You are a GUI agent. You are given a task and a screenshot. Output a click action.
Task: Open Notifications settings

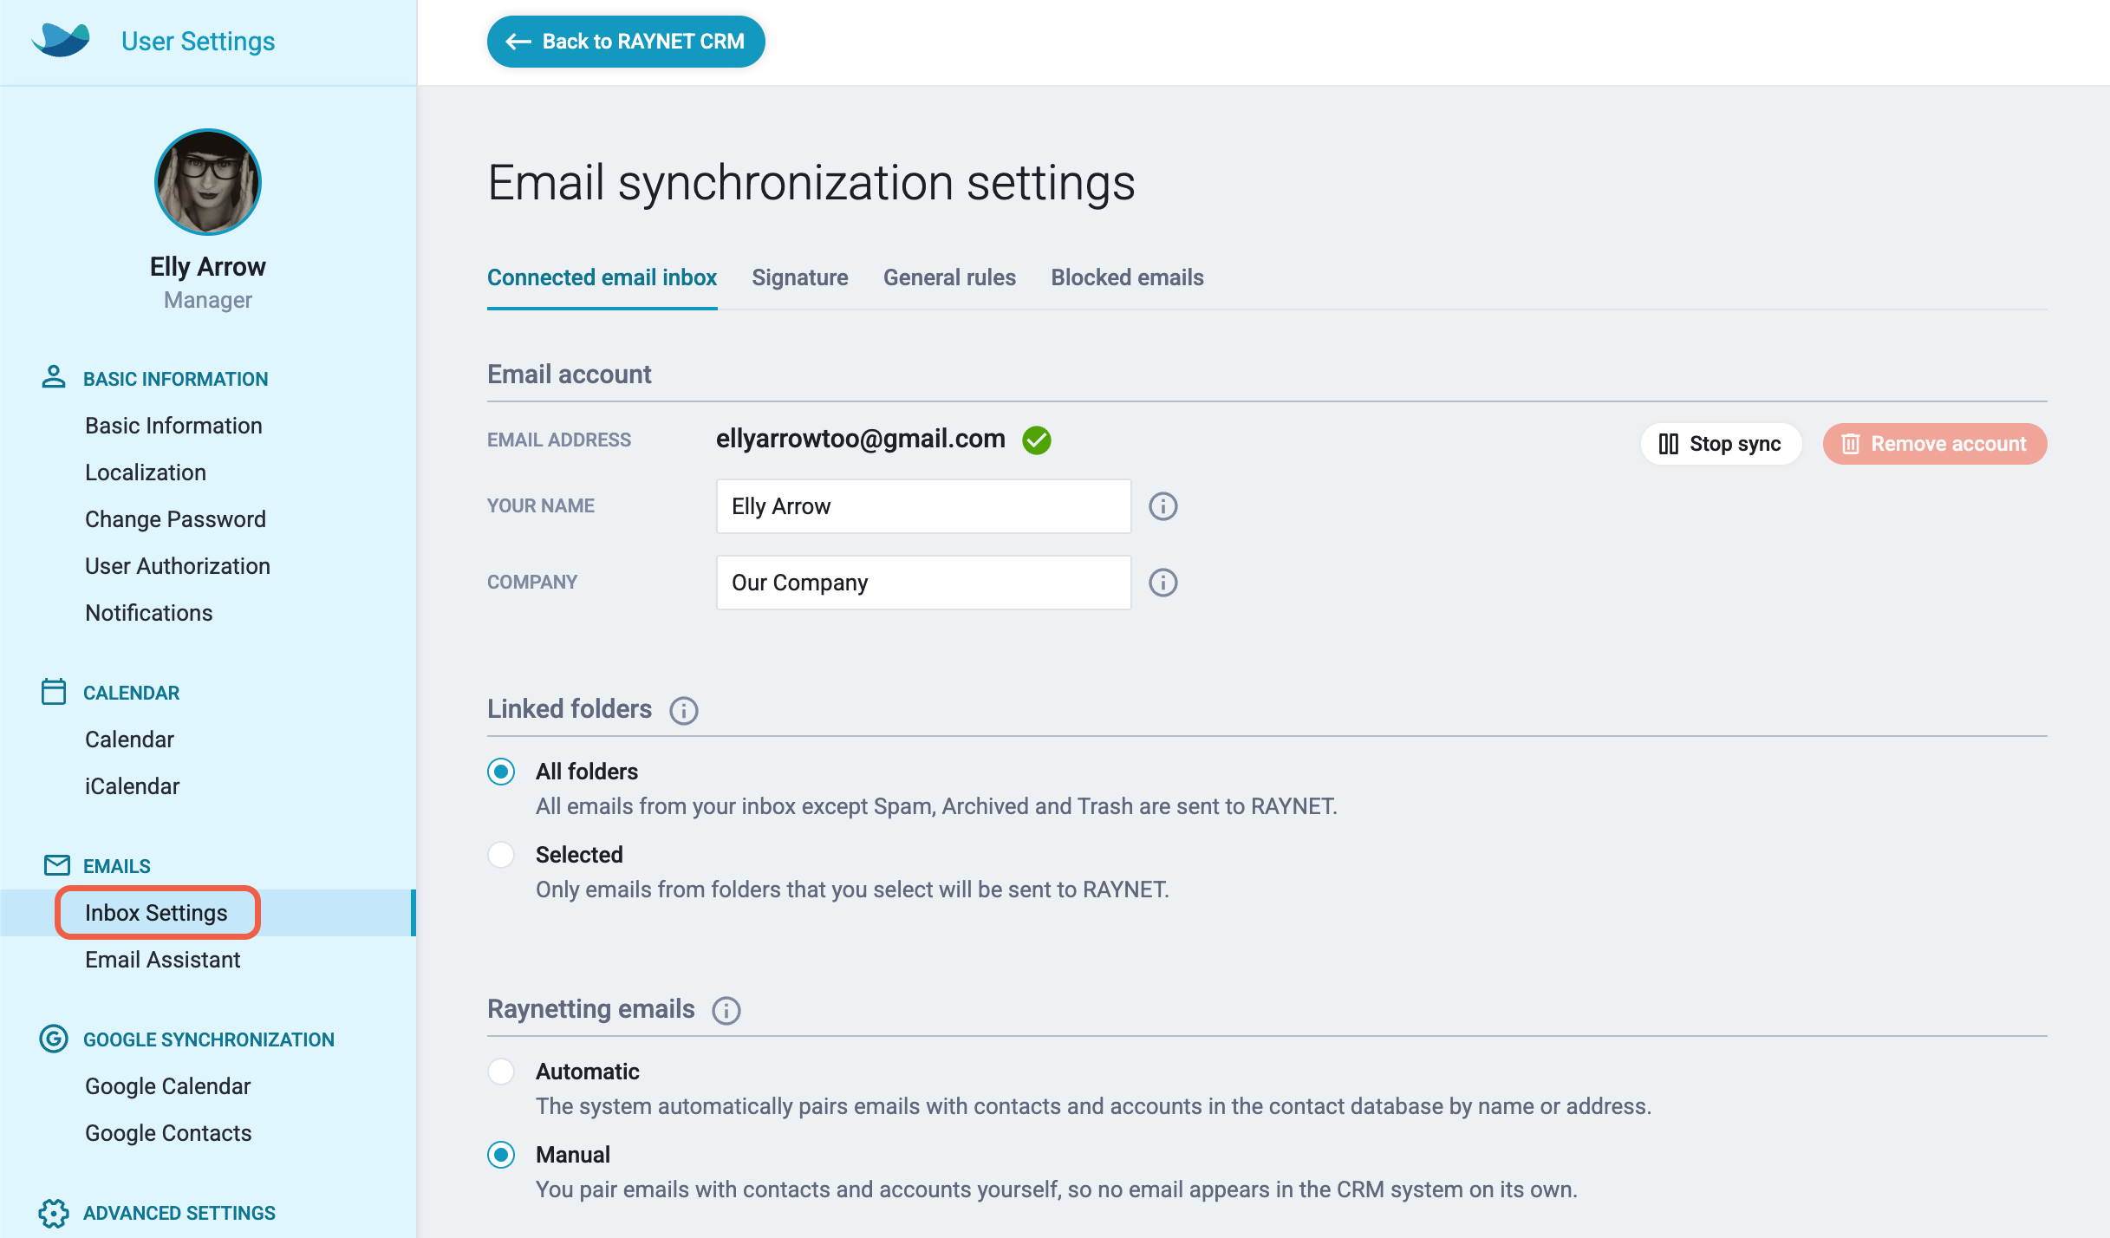(x=149, y=613)
